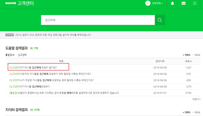This screenshot has width=203, height=116.
Task: Click the user profile avatar
Action: tap(148, 3)
